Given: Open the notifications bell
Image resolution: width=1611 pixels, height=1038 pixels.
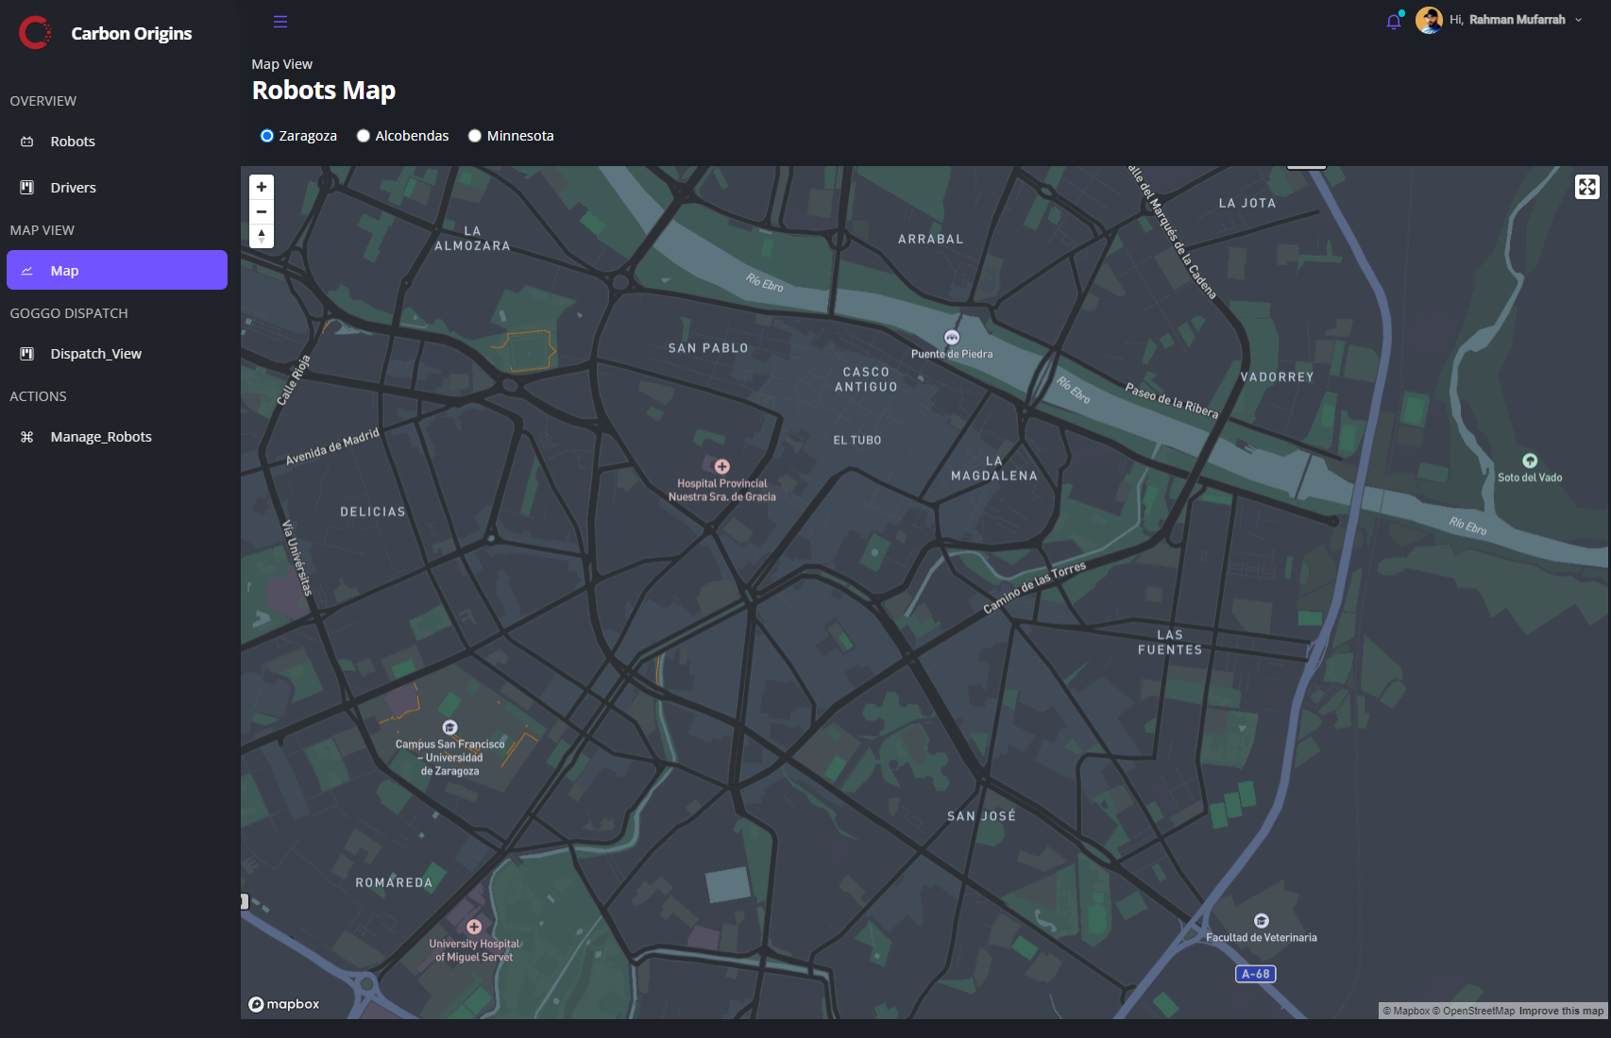Looking at the screenshot, I should pyautogui.click(x=1393, y=22).
